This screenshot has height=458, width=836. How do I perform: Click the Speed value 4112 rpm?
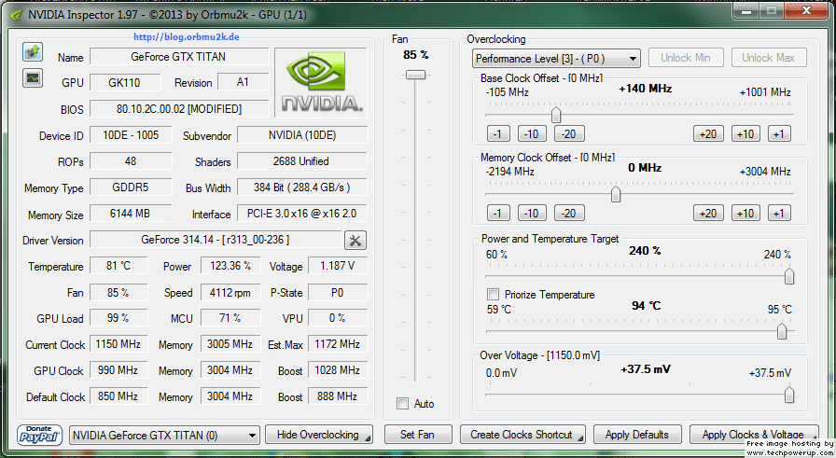tap(230, 292)
